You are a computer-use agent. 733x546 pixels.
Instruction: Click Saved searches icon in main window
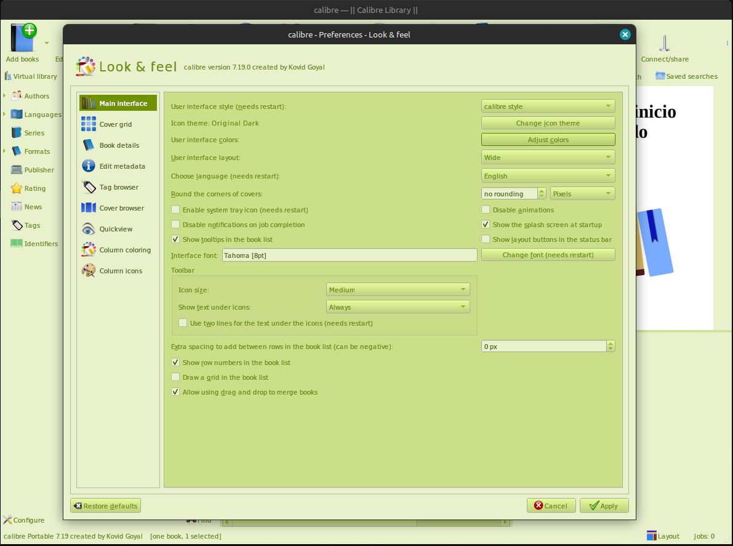[x=660, y=76]
